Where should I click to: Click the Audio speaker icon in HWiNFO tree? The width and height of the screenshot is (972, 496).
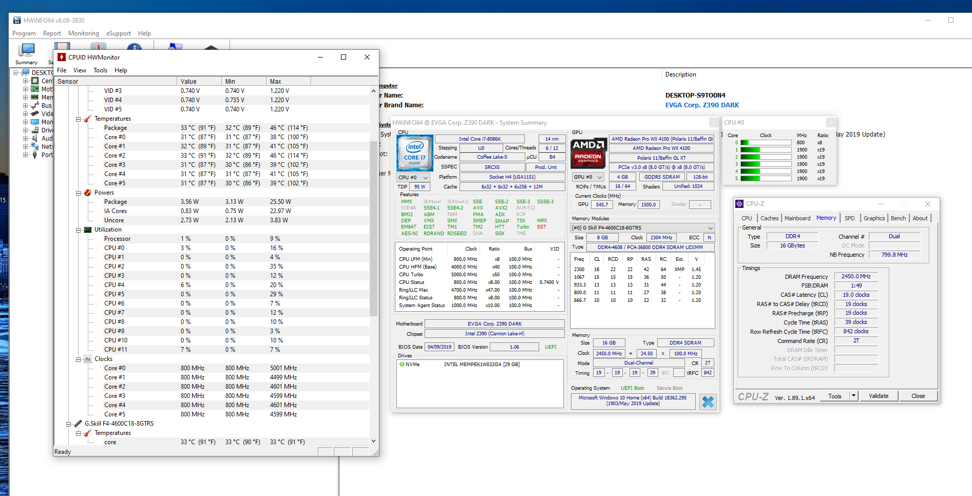coord(35,138)
